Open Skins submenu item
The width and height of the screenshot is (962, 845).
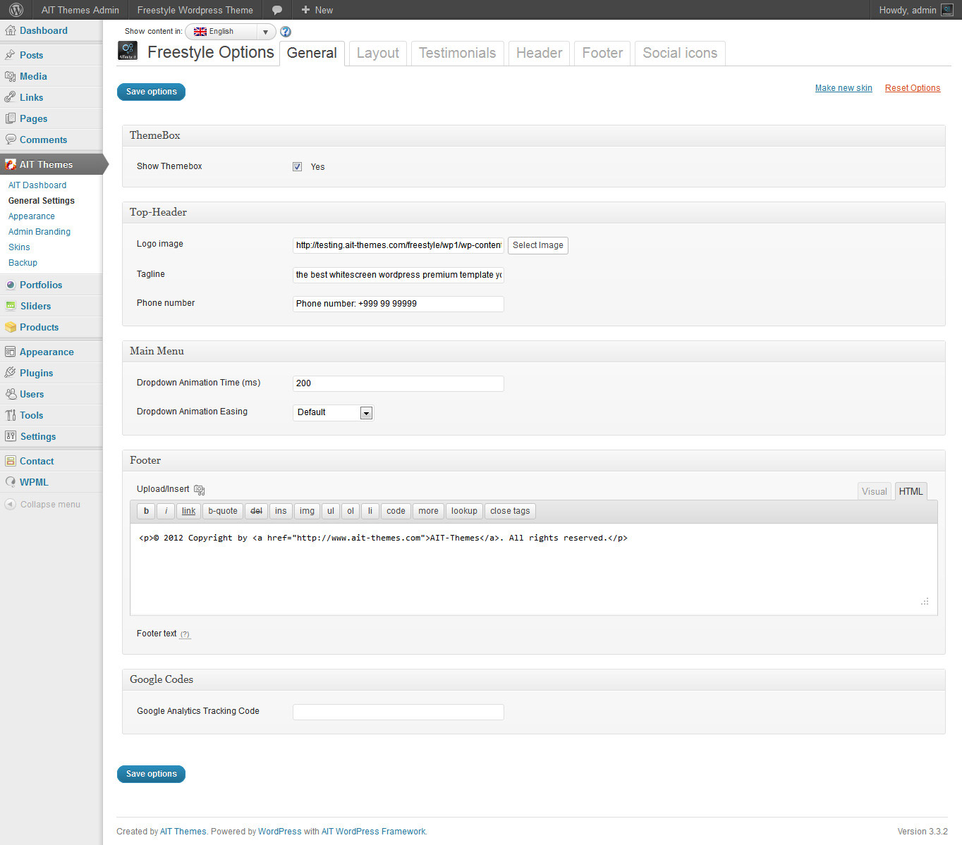(x=19, y=247)
